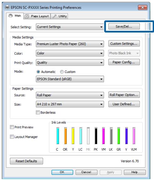Viewport: 154px width, 180px height.
Task: Open the Page Layout tab
Action: pyautogui.click(x=37, y=16)
